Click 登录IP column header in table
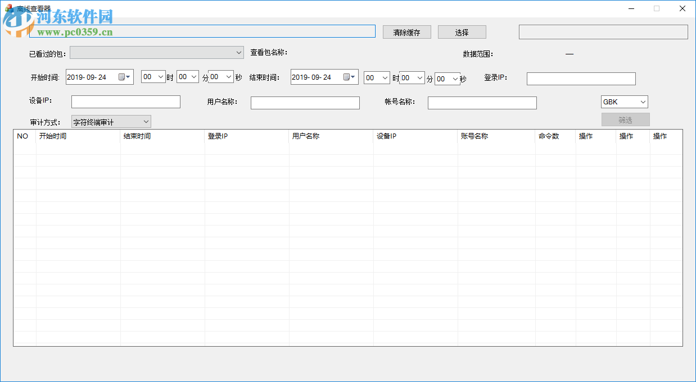Image resolution: width=696 pixels, height=382 pixels. [x=247, y=136]
